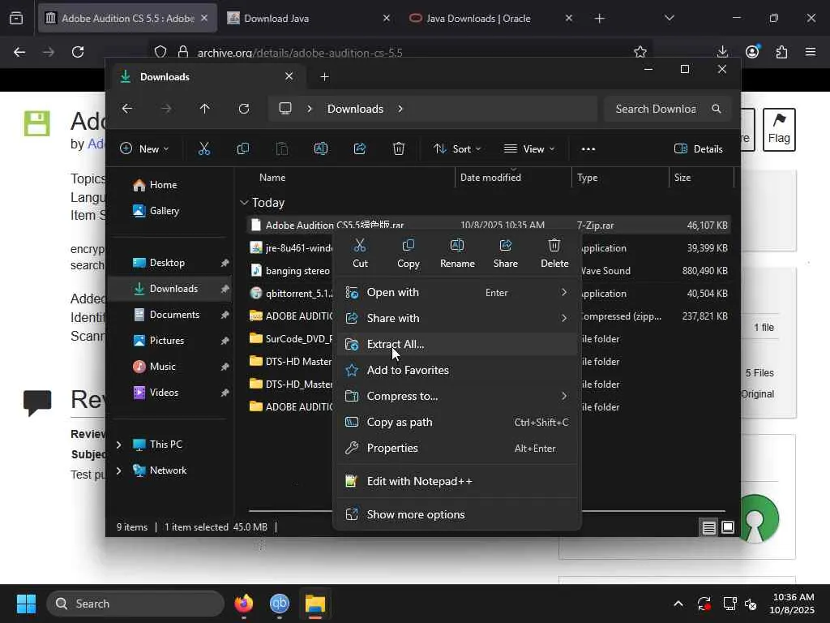Select banging stereo wave file
830x623 pixels.
(x=291, y=271)
